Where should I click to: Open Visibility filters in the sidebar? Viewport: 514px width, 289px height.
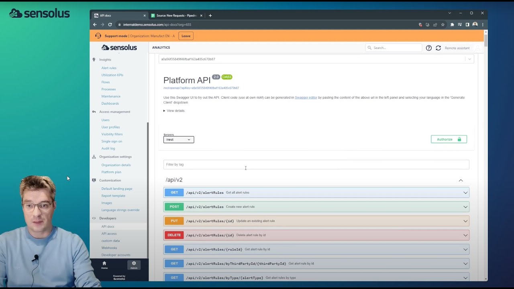tap(112, 134)
